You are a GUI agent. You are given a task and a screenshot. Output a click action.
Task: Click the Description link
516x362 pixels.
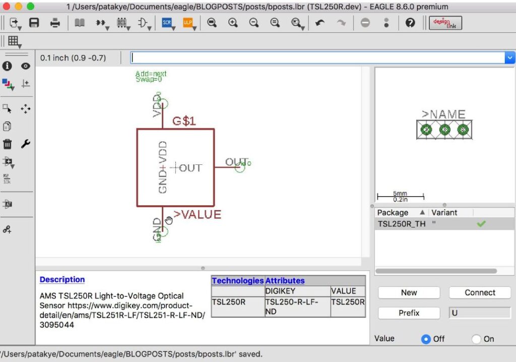(62, 279)
